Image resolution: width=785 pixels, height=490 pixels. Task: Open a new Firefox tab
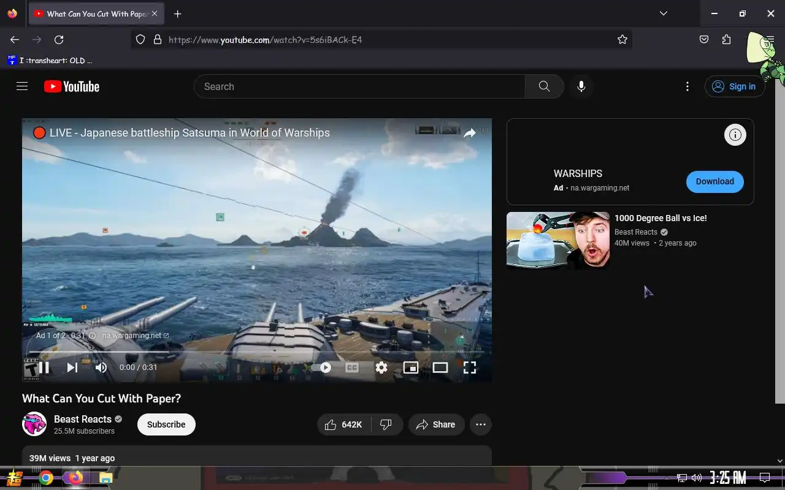[177, 13]
